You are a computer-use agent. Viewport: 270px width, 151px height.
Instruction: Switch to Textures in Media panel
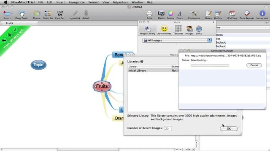[178, 30]
